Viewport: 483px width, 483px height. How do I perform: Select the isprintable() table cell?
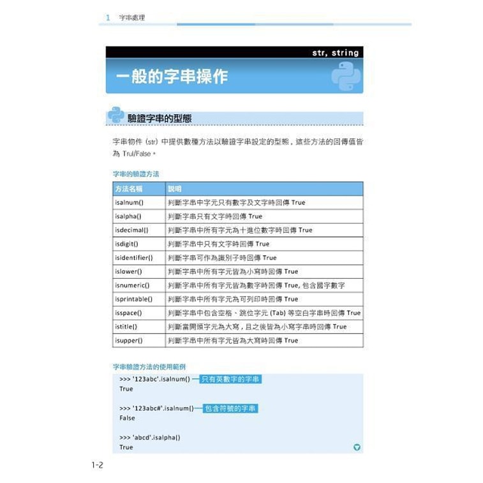click(x=139, y=299)
